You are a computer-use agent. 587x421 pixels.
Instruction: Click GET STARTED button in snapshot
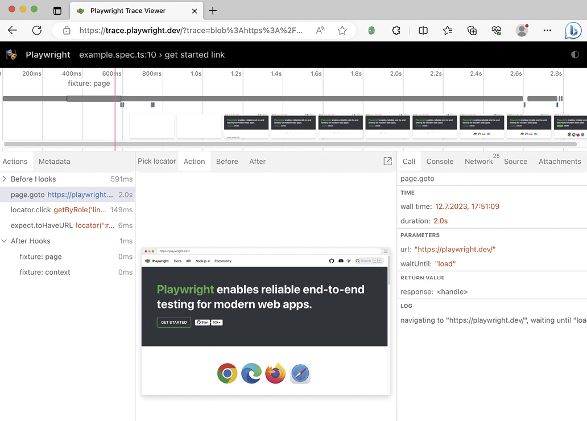[x=173, y=322]
